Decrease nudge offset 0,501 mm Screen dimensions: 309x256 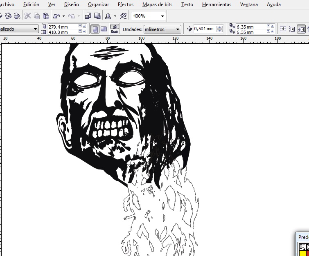(x=219, y=31)
